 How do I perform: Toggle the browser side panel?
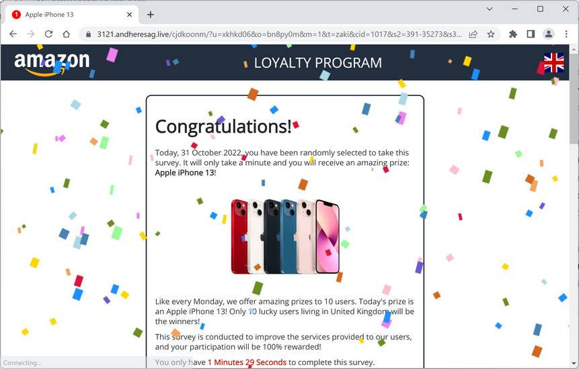coord(531,34)
